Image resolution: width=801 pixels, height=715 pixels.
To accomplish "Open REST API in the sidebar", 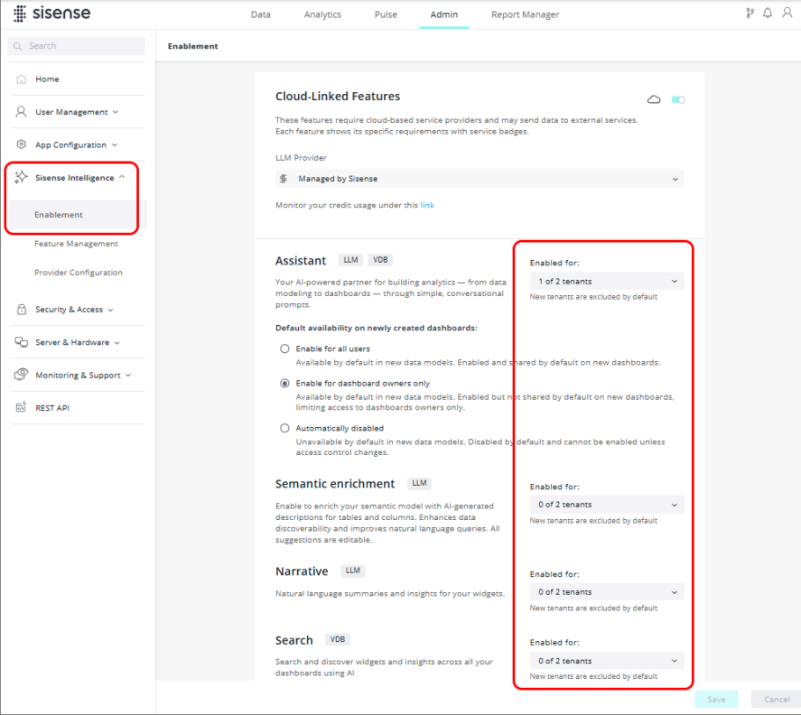I will [x=52, y=408].
